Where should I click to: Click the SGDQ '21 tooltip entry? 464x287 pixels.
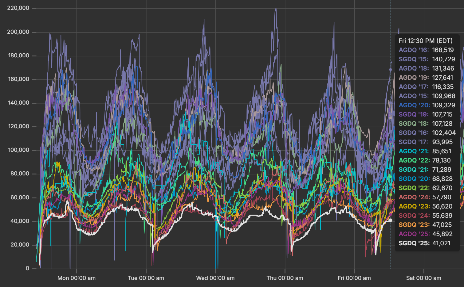[425, 170]
